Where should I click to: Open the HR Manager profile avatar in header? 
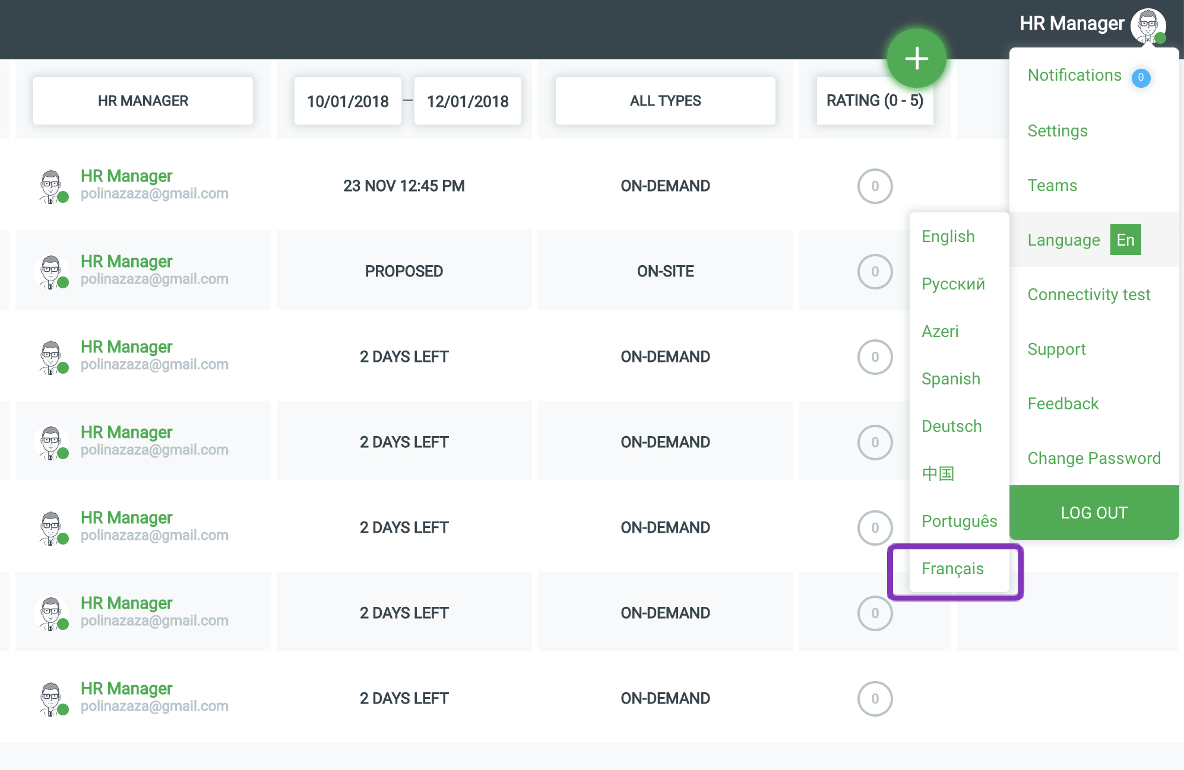[1147, 25]
